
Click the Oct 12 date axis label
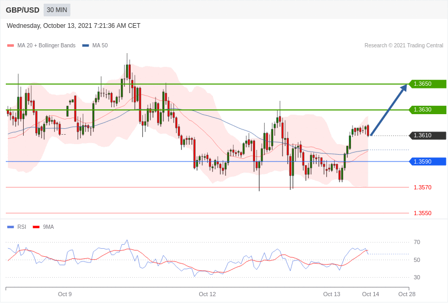208,294
